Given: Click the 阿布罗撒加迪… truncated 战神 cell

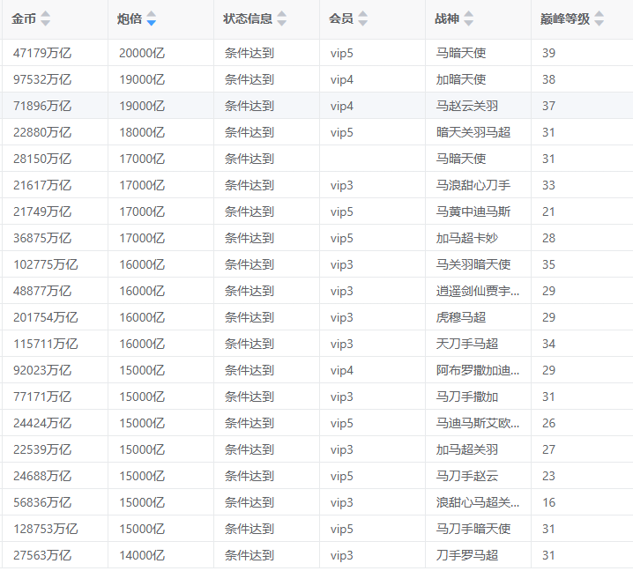Looking at the screenshot, I should (478, 370).
